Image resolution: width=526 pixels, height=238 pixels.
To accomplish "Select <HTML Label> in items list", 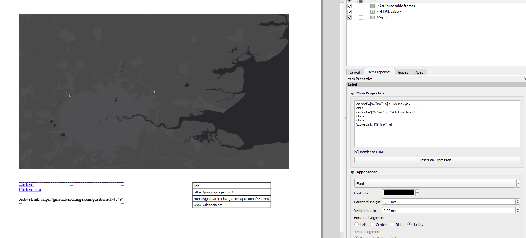I will click(x=389, y=12).
